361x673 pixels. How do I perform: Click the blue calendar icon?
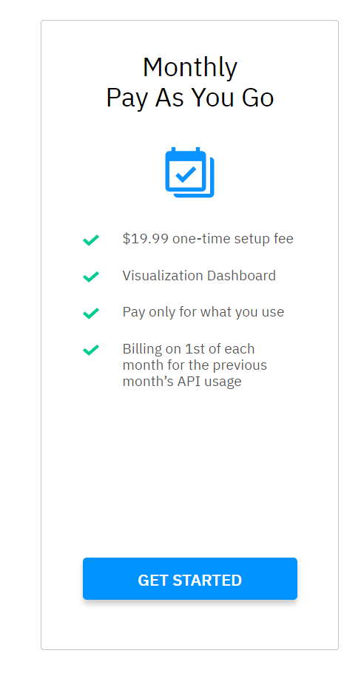click(x=189, y=172)
